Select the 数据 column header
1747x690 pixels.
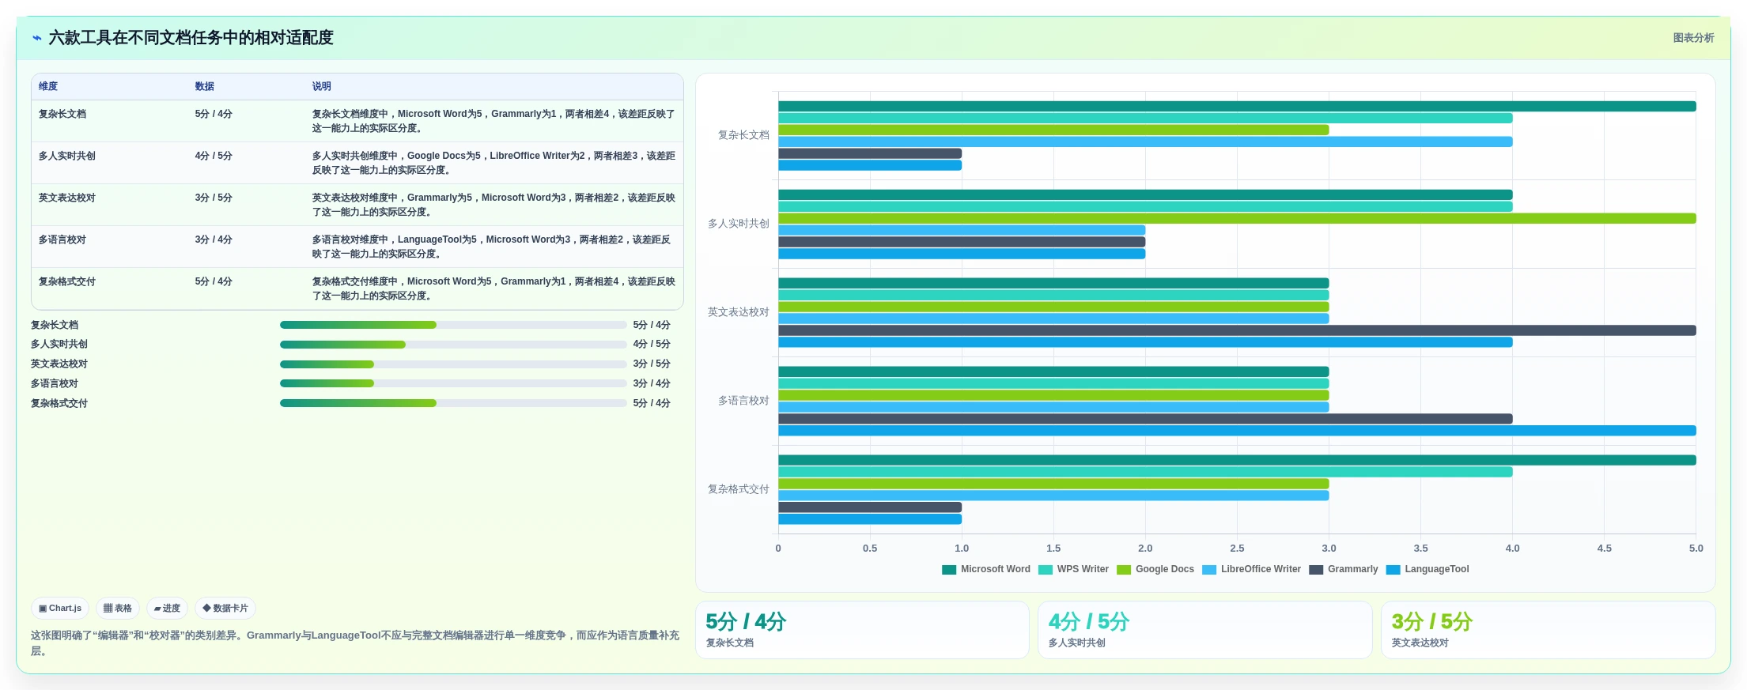click(205, 87)
